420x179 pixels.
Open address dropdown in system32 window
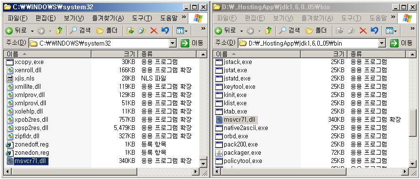point(172,43)
